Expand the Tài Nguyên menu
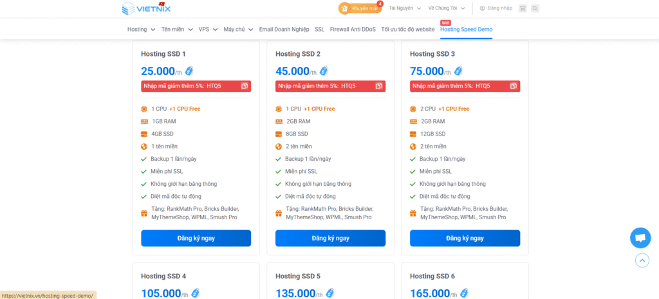The image size is (659, 299). click(x=405, y=8)
